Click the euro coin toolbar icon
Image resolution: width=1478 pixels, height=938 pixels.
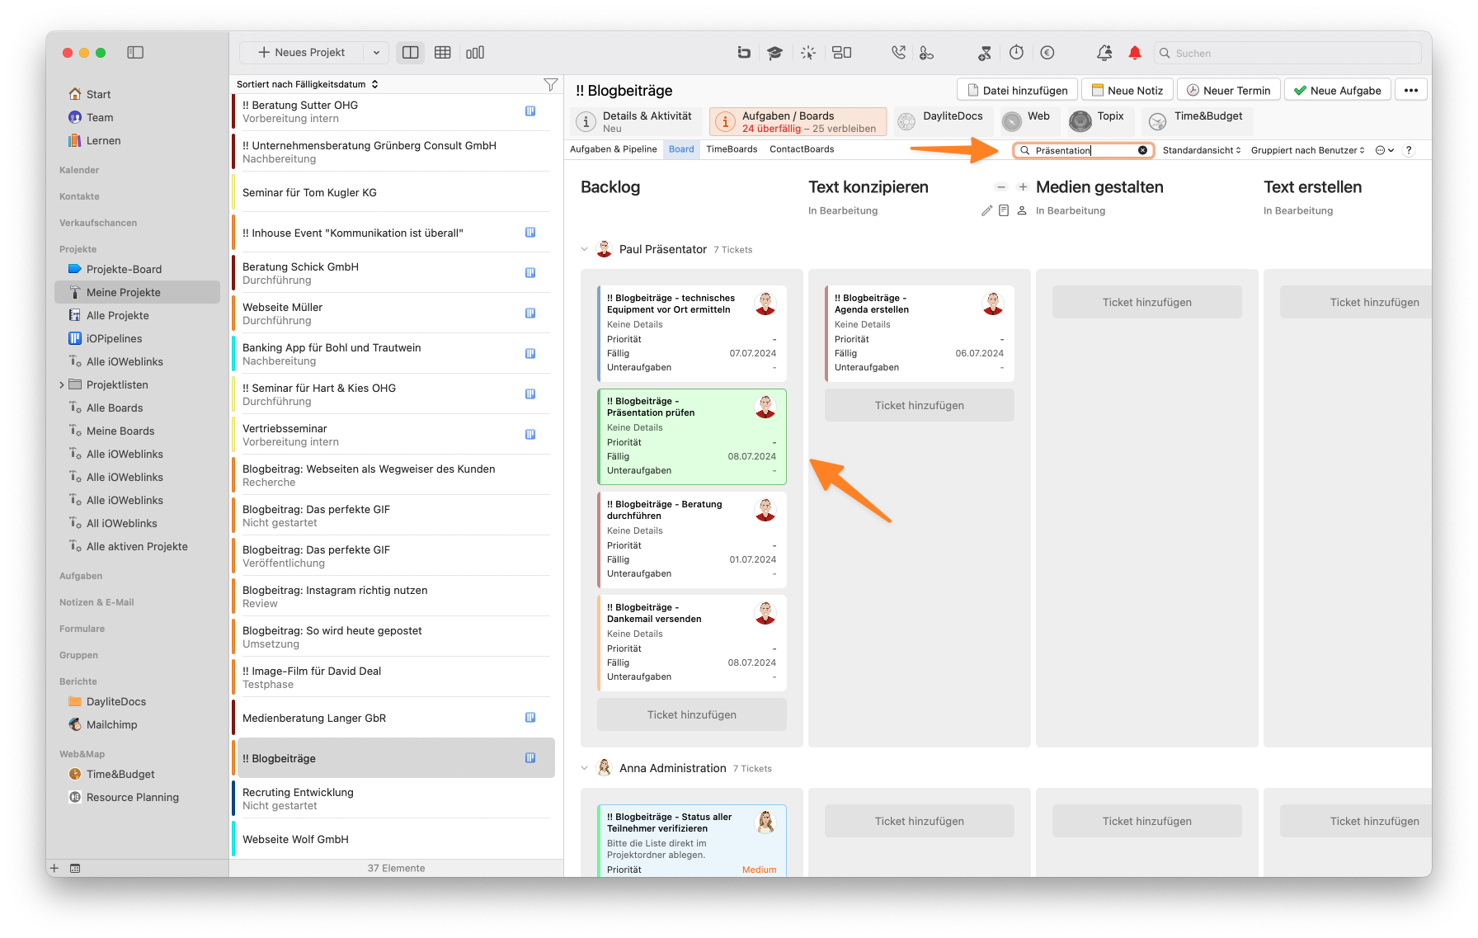coord(1047,53)
